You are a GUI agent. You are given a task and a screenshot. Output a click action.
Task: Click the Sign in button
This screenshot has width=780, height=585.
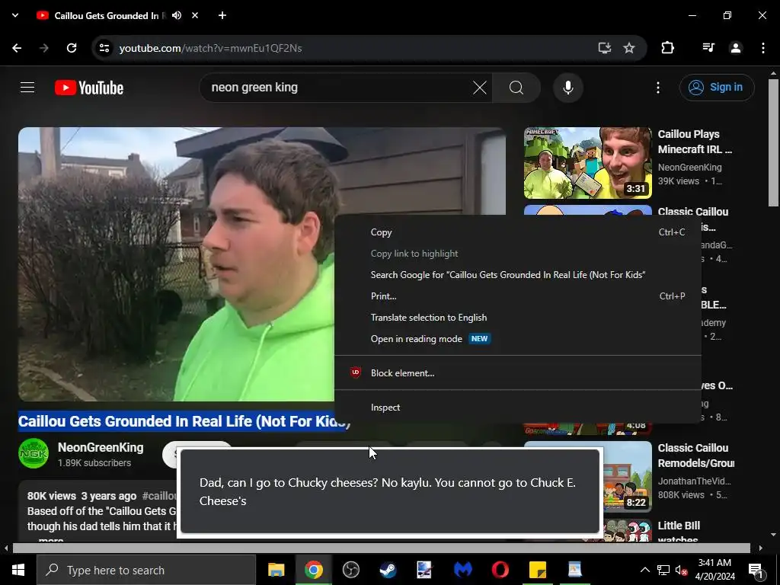716,88
